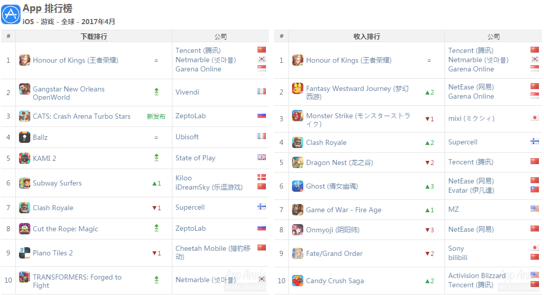This screenshot has height=295, width=544.
Task: Click the Sony company link
Action: coord(456,248)
